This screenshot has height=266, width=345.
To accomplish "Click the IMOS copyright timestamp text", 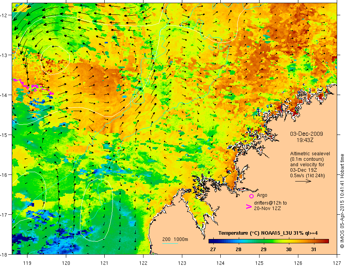I will pos(342,202).
